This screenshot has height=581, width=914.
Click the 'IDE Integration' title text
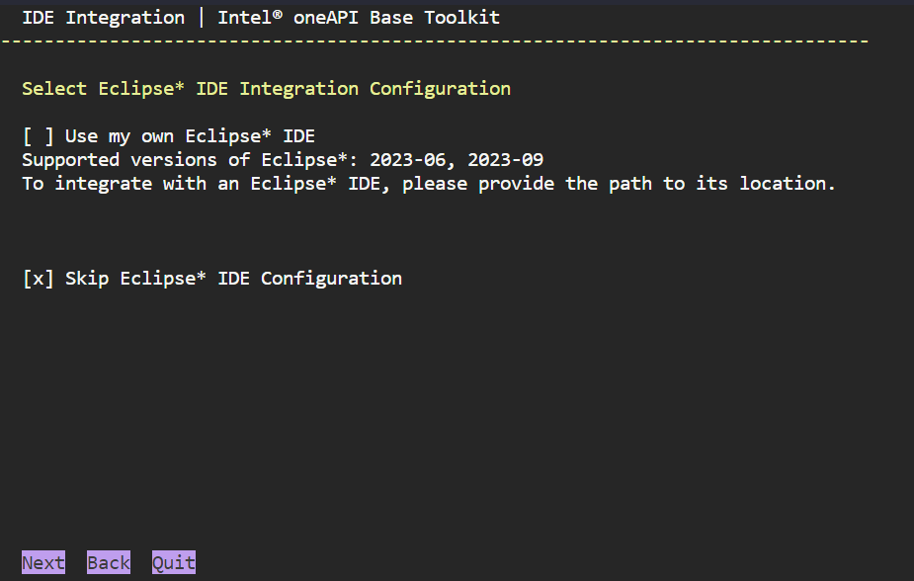click(103, 18)
